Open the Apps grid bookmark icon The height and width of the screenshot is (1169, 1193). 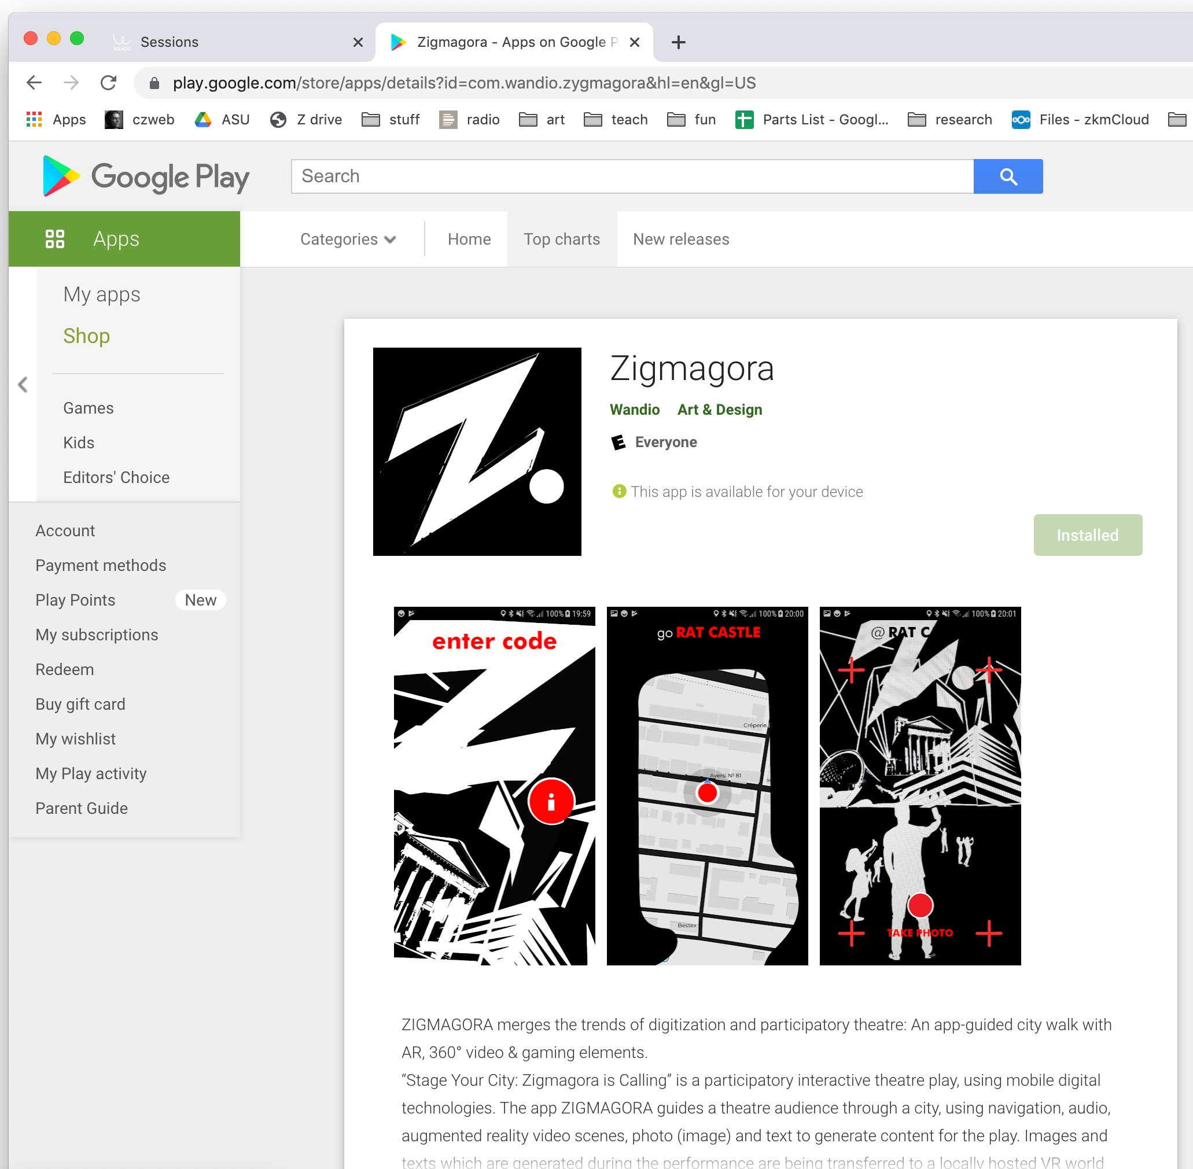pos(34,120)
